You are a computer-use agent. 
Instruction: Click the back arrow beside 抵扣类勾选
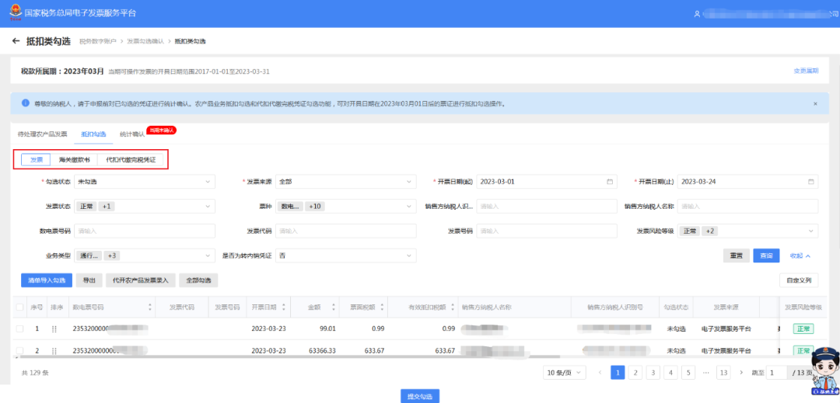click(16, 41)
